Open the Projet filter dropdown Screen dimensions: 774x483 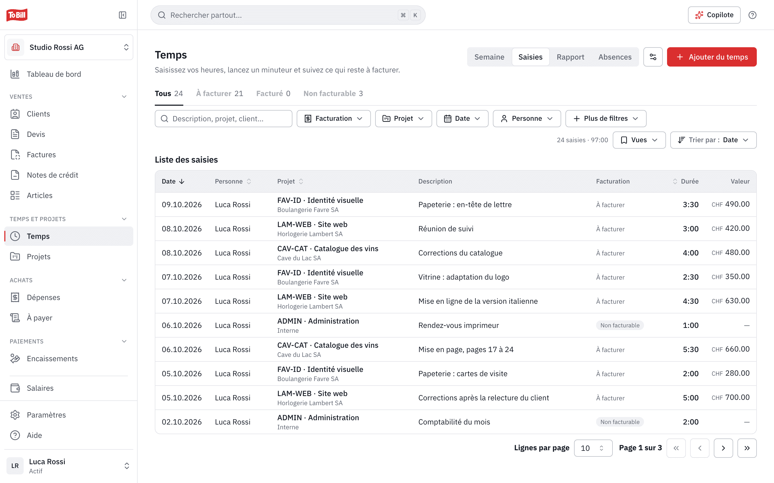[x=403, y=119]
